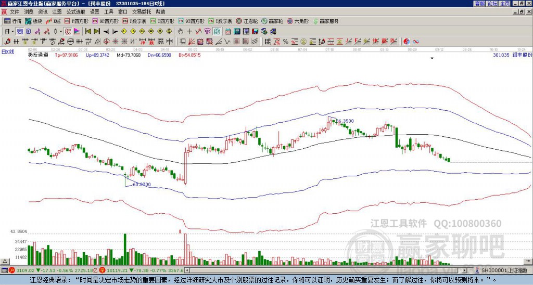533x285 pixels.
Task: Select the red fan lines tool
Action: (192, 42)
